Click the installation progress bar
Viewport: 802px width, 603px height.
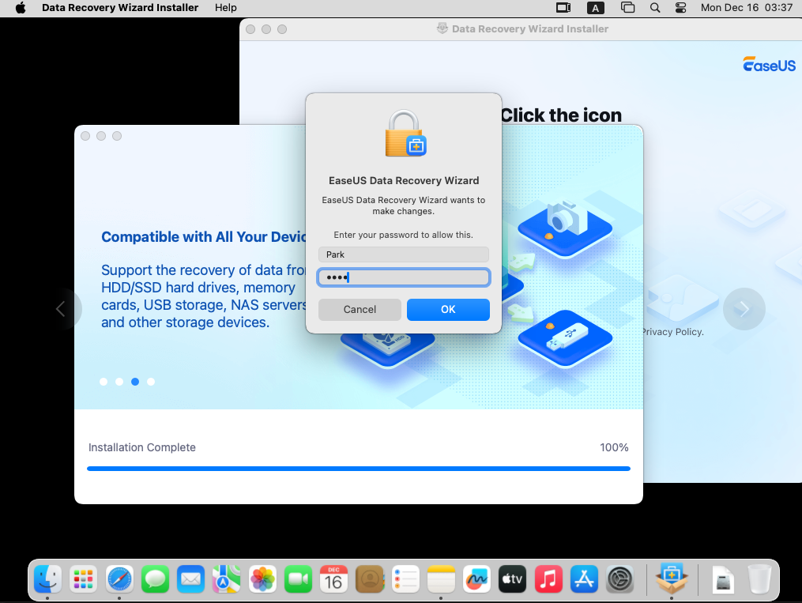(x=359, y=469)
